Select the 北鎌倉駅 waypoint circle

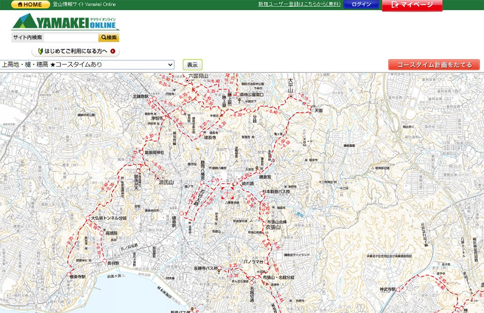pos(151,100)
